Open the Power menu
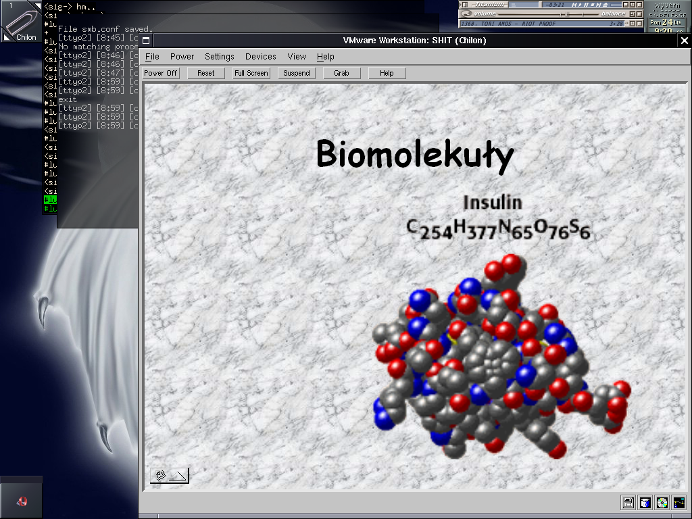Screen dimensions: 692x519 click(x=182, y=57)
